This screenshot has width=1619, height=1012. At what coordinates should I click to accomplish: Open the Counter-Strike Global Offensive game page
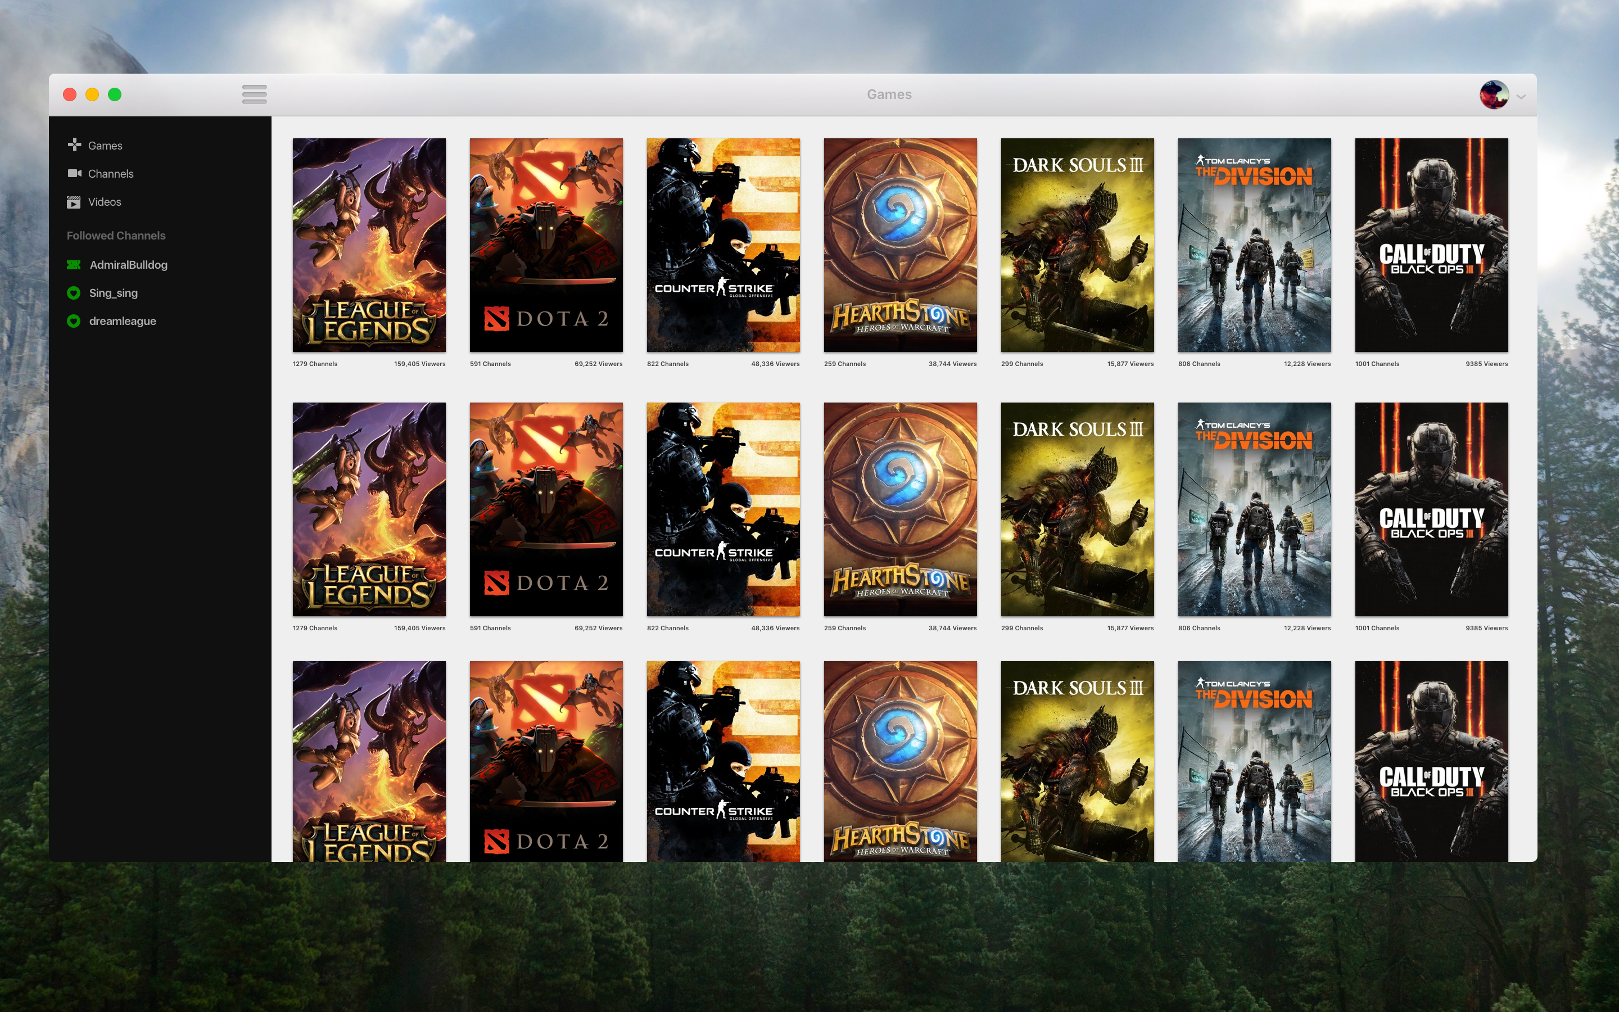(x=722, y=245)
